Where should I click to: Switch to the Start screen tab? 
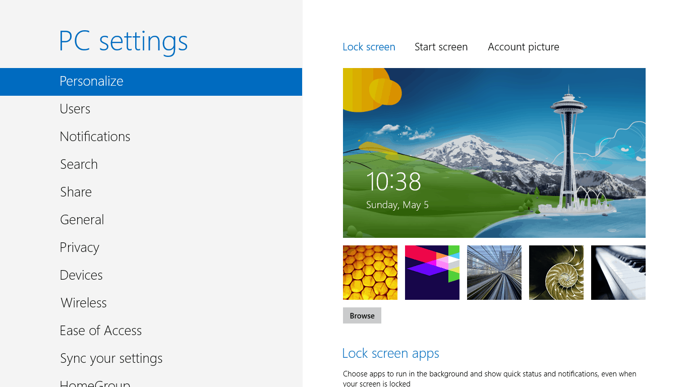[x=441, y=46]
